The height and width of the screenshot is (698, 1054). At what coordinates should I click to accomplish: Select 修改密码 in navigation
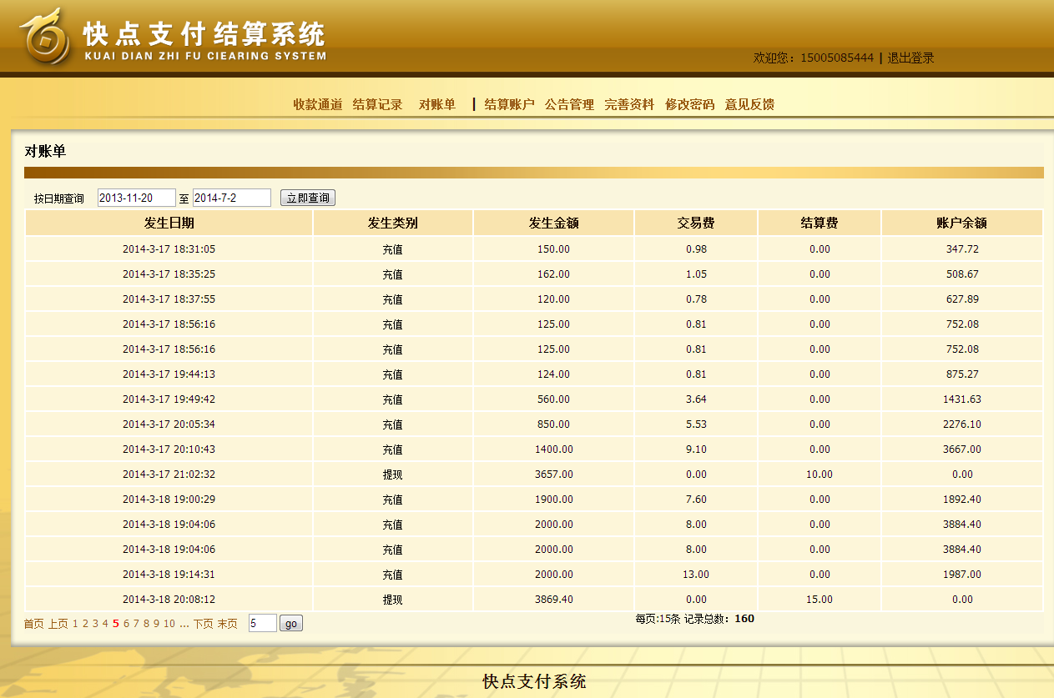689,104
